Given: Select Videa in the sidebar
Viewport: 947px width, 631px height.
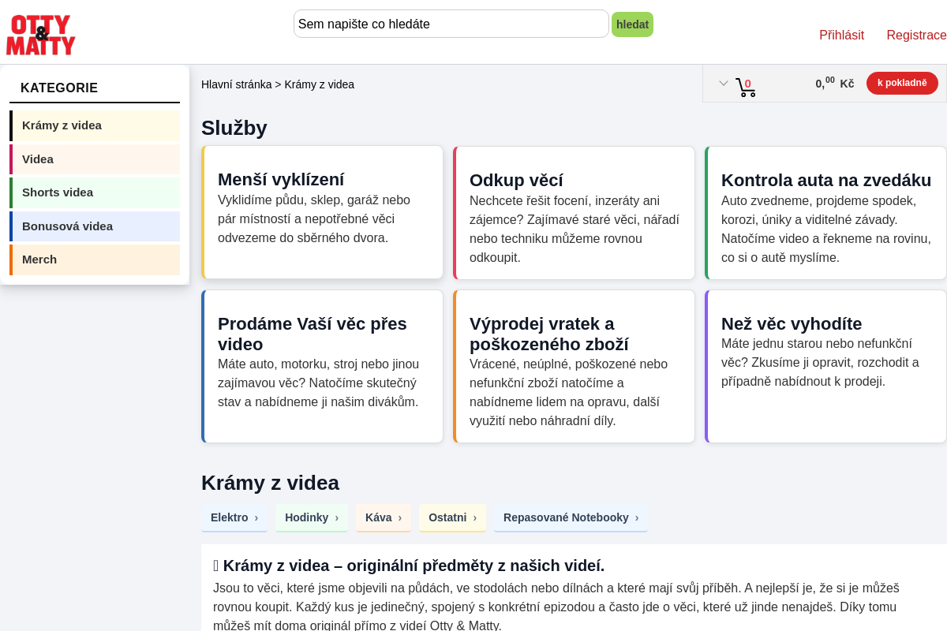Looking at the screenshot, I should 95,159.
